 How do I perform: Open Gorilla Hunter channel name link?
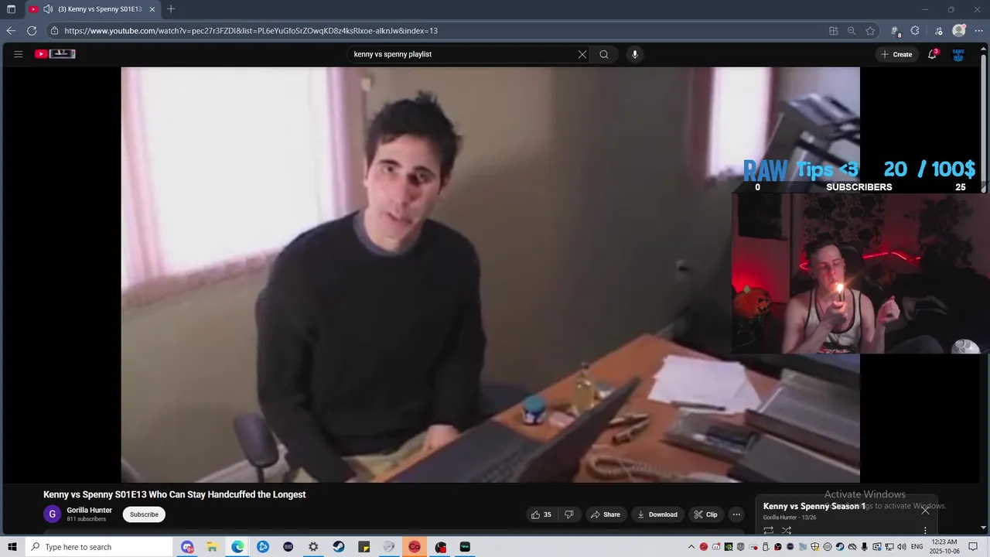[89, 511]
